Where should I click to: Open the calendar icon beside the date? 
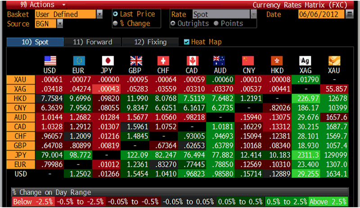pos(350,14)
